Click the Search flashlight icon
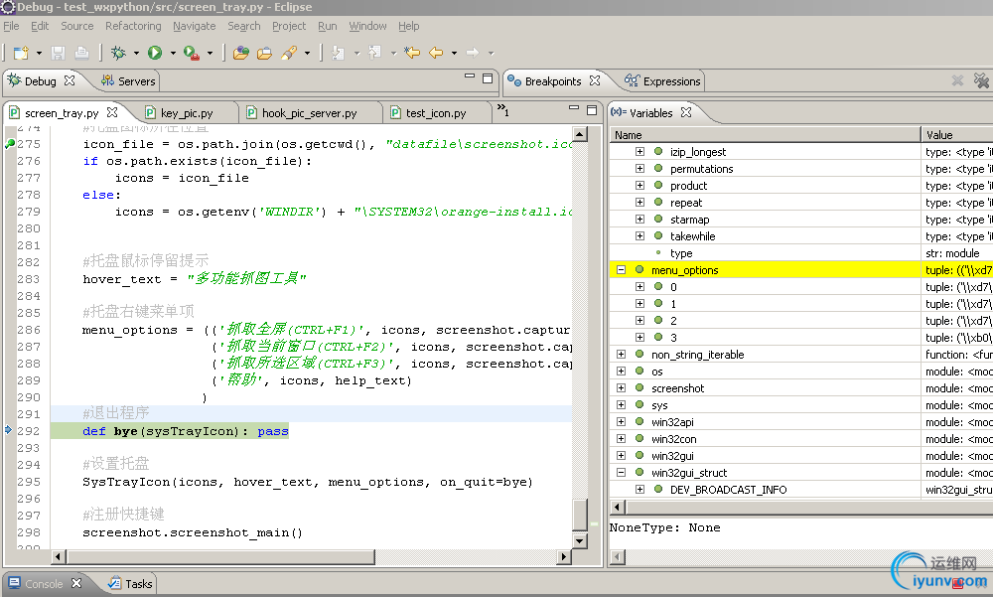Screen dimensions: 993x597 (x=289, y=53)
